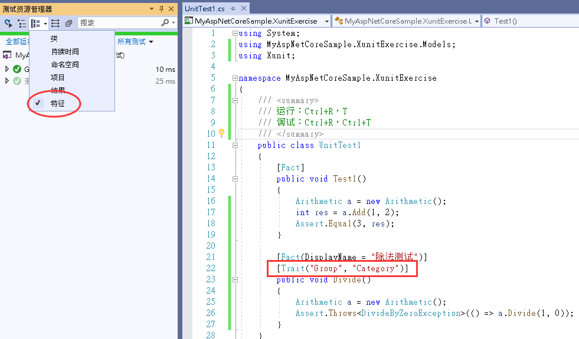This screenshot has width=579, height=339.
Task: Focus the 搜索 search field
Action: click(x=119, y=23)
